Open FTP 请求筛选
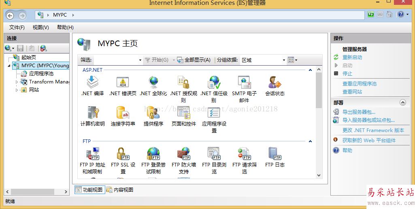415x209 pixels. (244, 160)
